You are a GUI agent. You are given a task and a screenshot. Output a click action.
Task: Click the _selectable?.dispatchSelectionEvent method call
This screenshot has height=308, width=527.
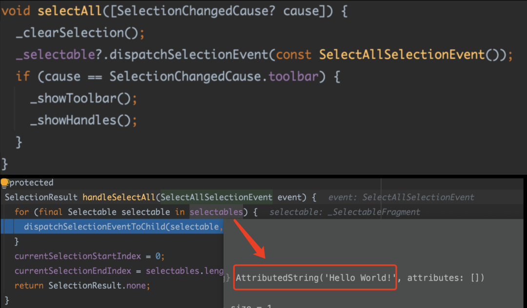point(142,55)
